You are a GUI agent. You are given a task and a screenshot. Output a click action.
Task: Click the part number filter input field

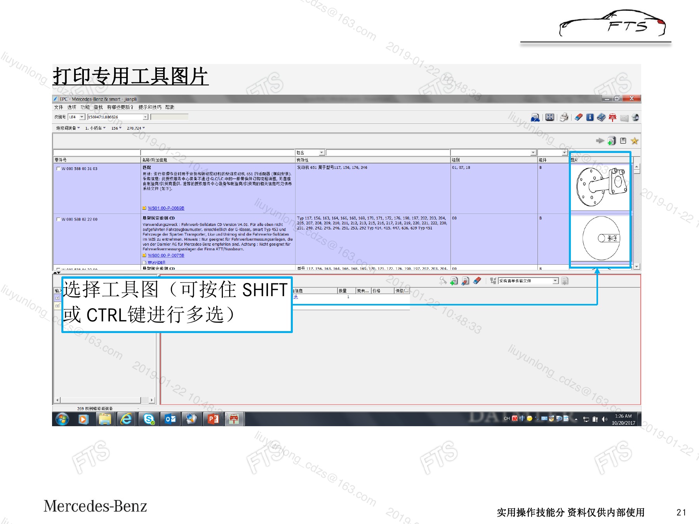click(97, 153)
